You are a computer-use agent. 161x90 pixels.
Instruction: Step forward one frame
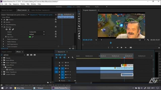coord(126,47)
